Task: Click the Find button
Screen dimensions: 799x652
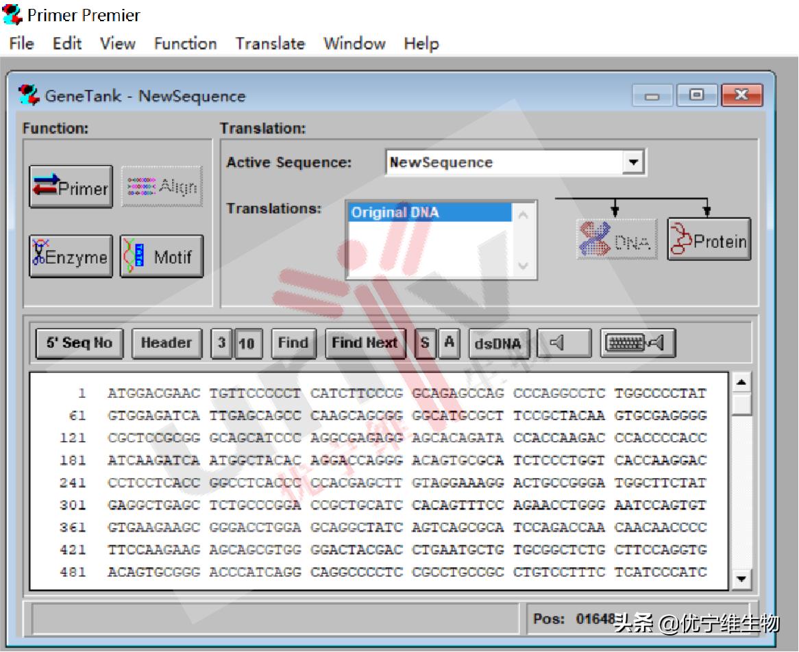Action: click(x=293, y=343)
